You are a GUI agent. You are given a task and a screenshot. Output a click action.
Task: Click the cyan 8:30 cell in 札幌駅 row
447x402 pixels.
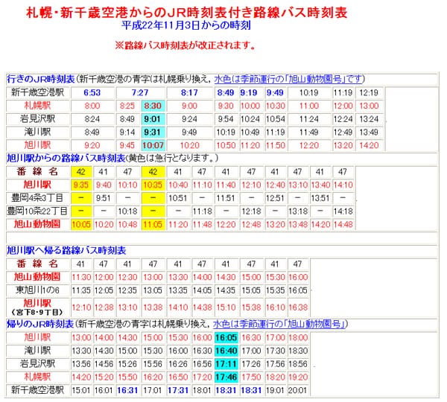[x=153, y=106]
